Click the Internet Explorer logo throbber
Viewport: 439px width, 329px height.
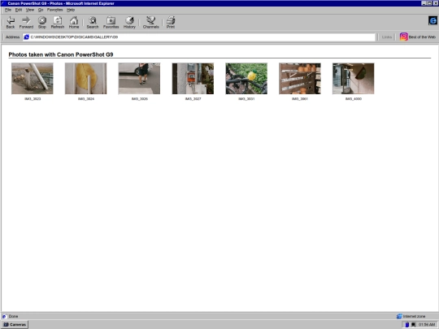(432, 20)
